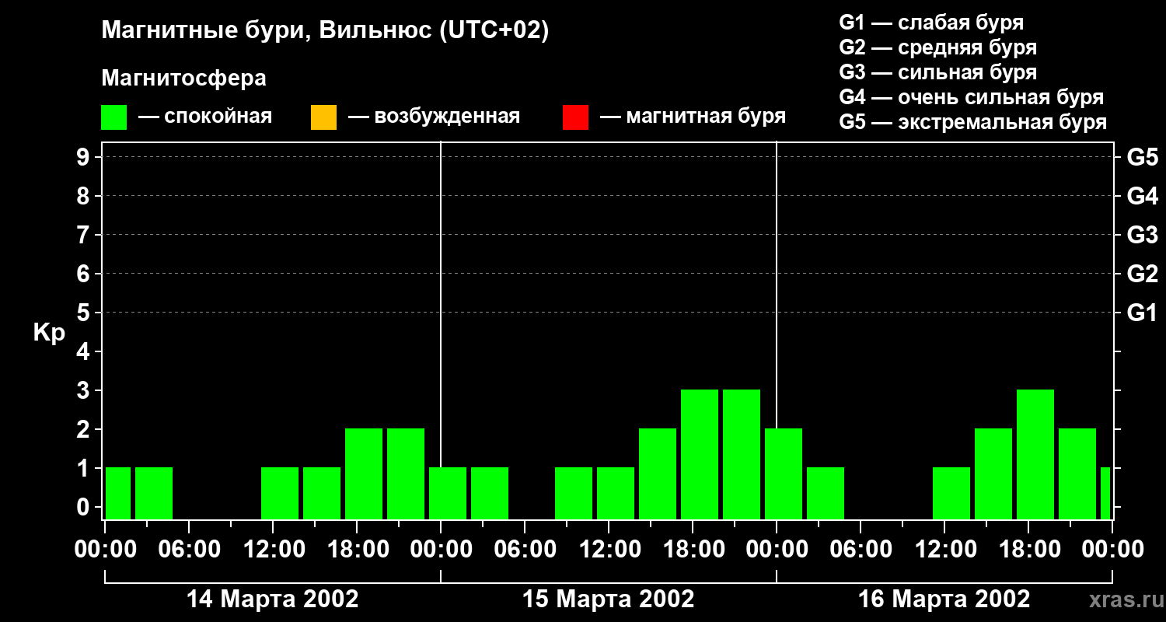Click the 'G5 — экстремальная буря' legend line

(973, 122)
